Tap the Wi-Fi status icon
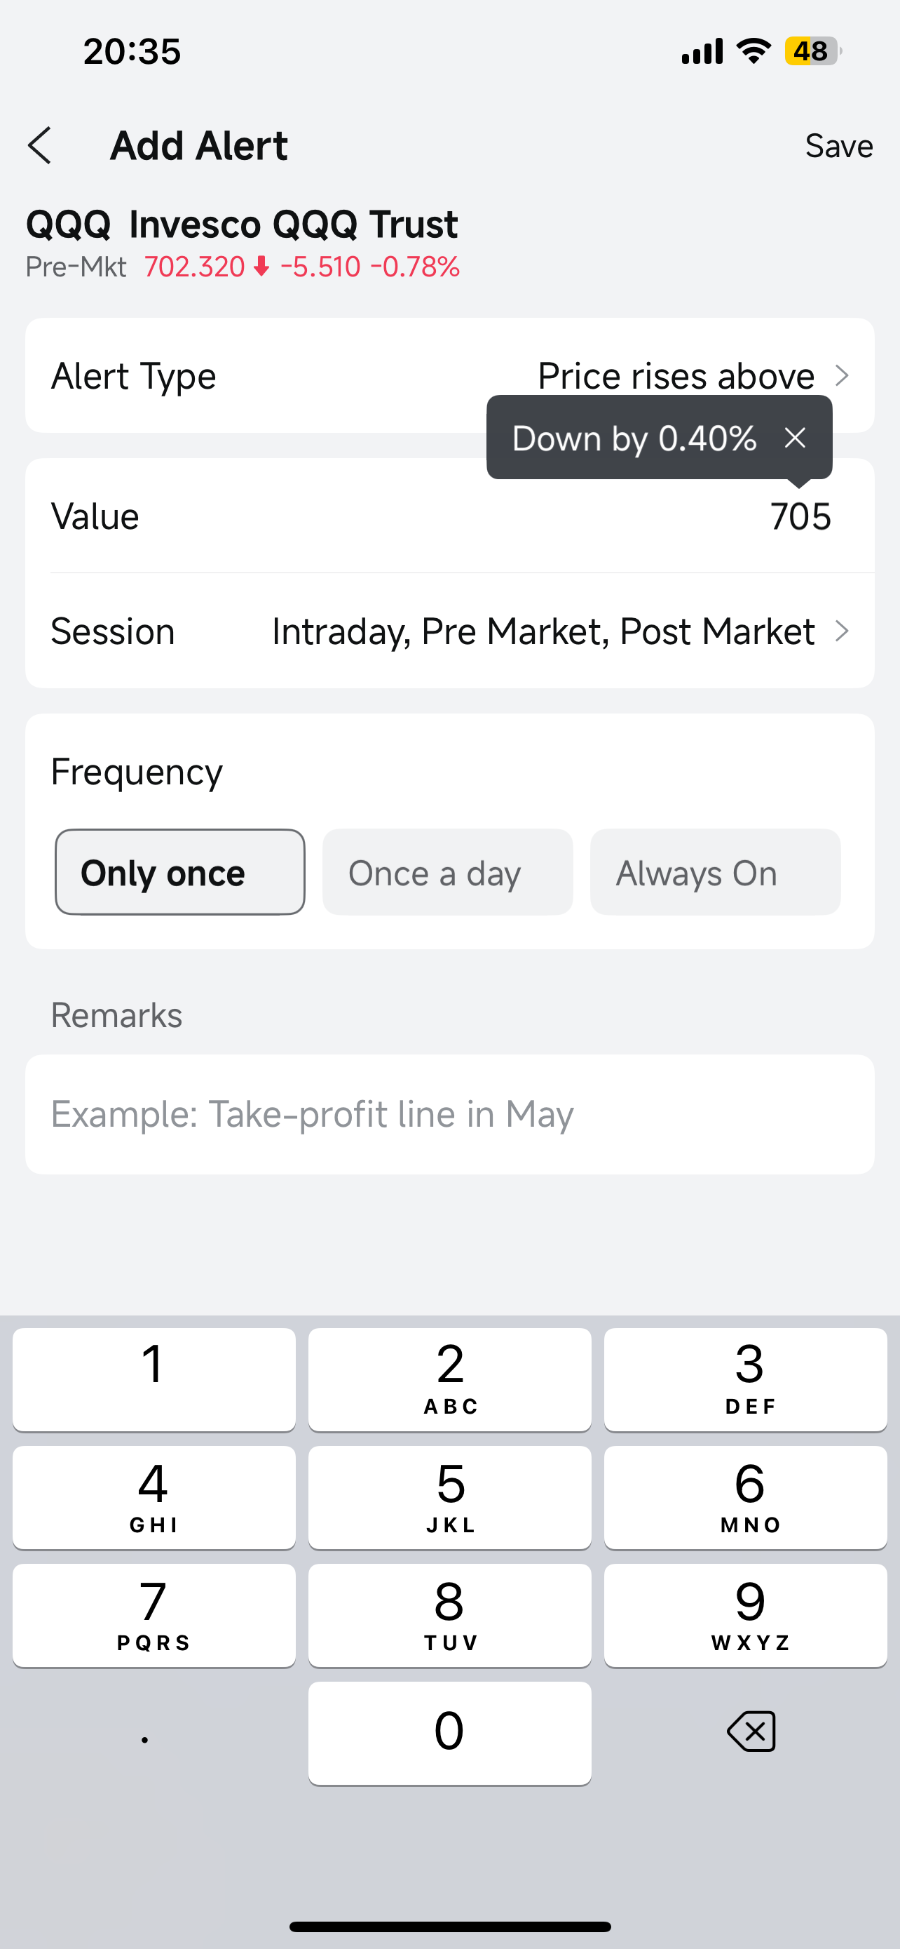The image size is (900, 1949). (x=754, y=51)
